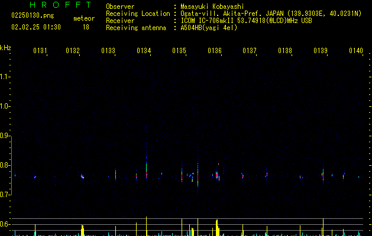Viewport: 372px width, 236px height.
Task: Click the meteor echo under 0133
Action: click(115, 175)
